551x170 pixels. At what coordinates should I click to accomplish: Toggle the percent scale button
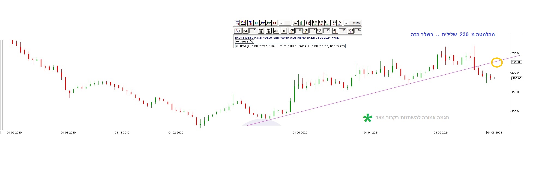tap(339, 23)
